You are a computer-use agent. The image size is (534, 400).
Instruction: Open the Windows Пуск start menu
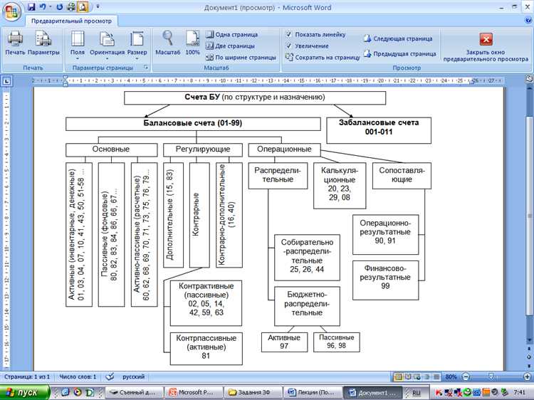[x=23, y=392]
